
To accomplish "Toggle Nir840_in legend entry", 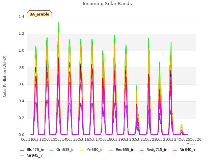I will coord(185,150).
